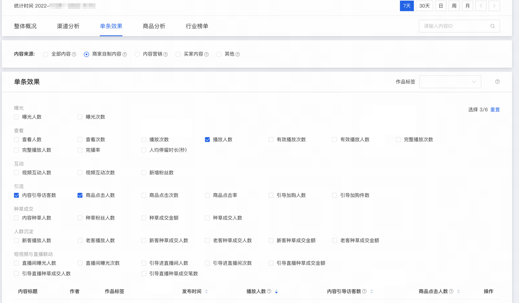Check 种草成交金额 metric

[x=143, y=218]
